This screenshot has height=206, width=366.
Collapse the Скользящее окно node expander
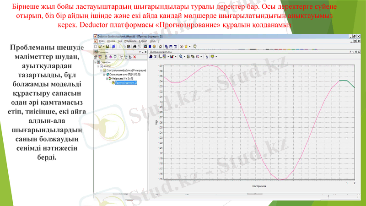tap(104, 75)
